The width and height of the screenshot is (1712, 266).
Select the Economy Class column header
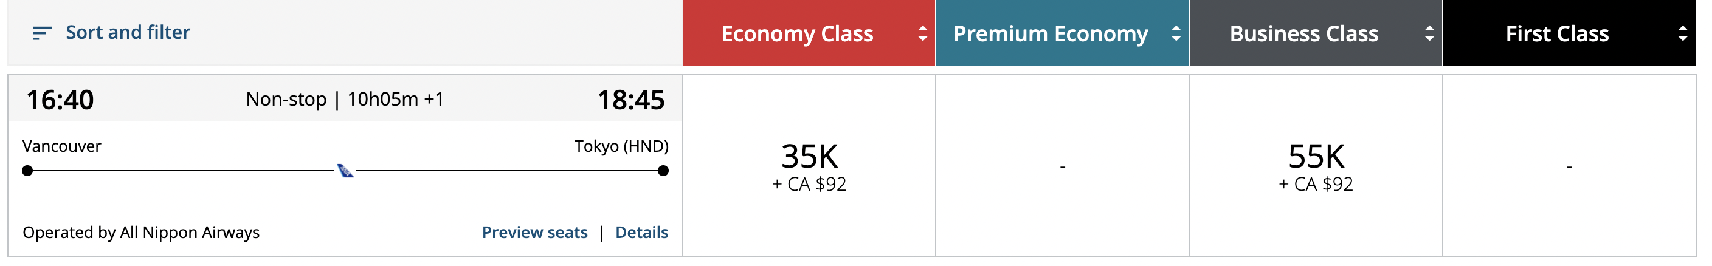coord(797,33)
